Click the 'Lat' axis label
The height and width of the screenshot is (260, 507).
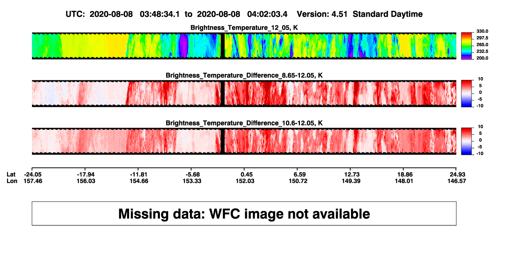12,174
